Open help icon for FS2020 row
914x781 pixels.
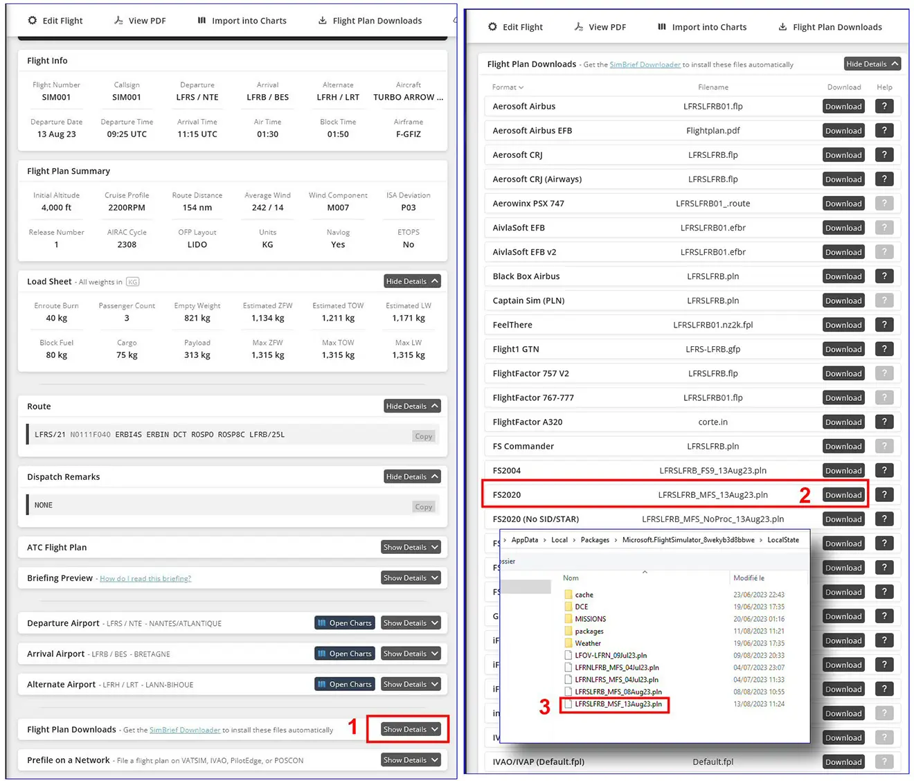click(x=884, y=495)
